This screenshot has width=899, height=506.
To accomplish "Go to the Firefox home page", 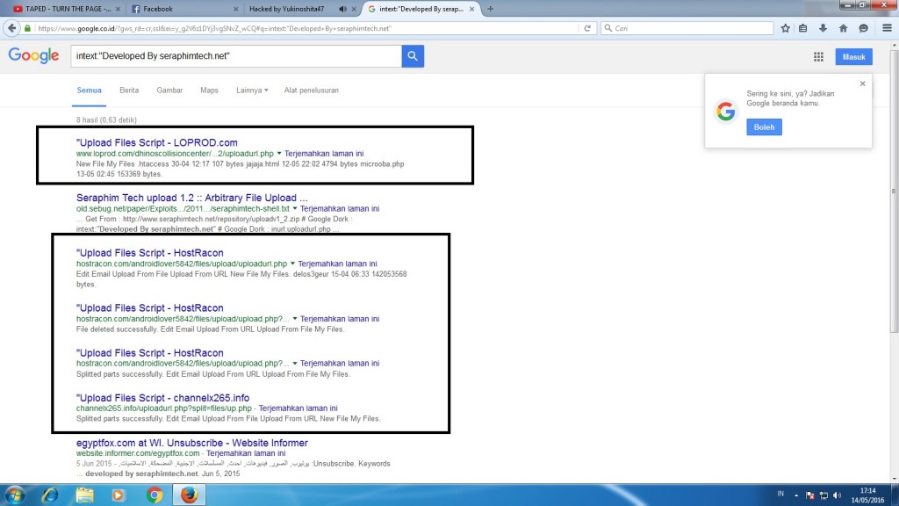I will coord(845,27).
